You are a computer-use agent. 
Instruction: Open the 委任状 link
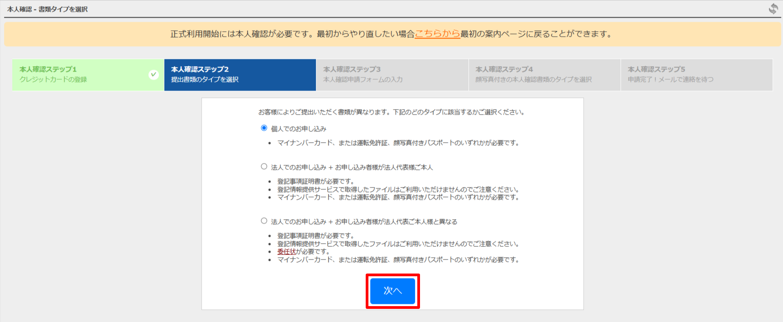point(286,252)
